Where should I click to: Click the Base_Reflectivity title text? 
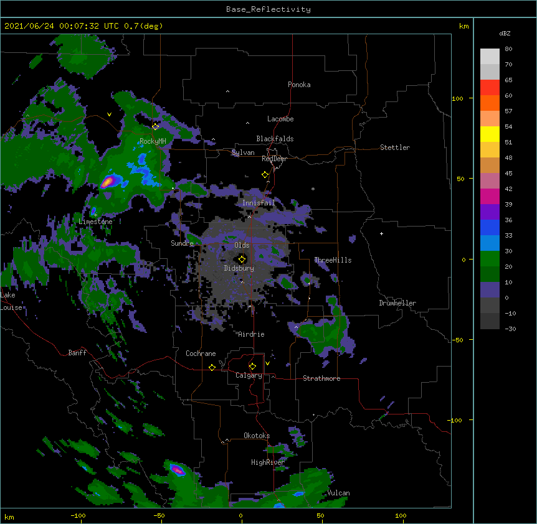coord(268,9)
